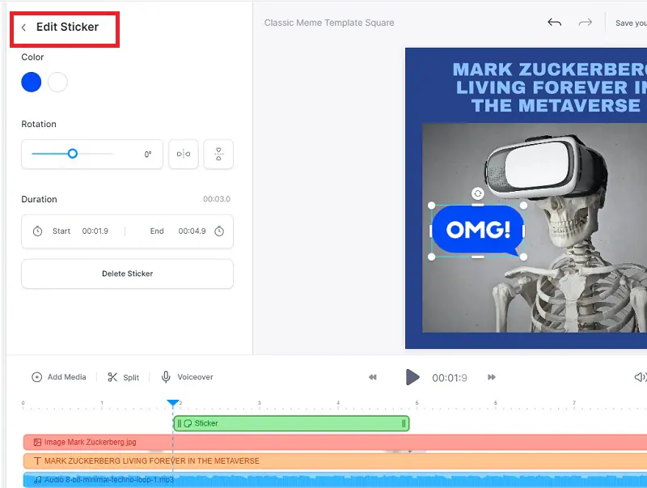
Task: Click the sticker's bottom-left resize handle
Action: coord(432,257)
